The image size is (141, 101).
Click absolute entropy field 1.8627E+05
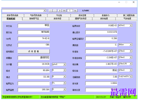(x=101, y=64)
